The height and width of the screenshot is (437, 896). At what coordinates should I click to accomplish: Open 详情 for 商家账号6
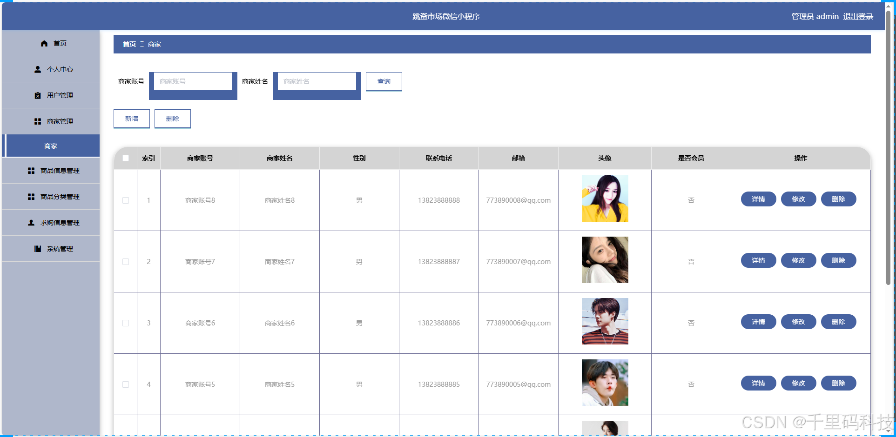(x=759, y=322)
